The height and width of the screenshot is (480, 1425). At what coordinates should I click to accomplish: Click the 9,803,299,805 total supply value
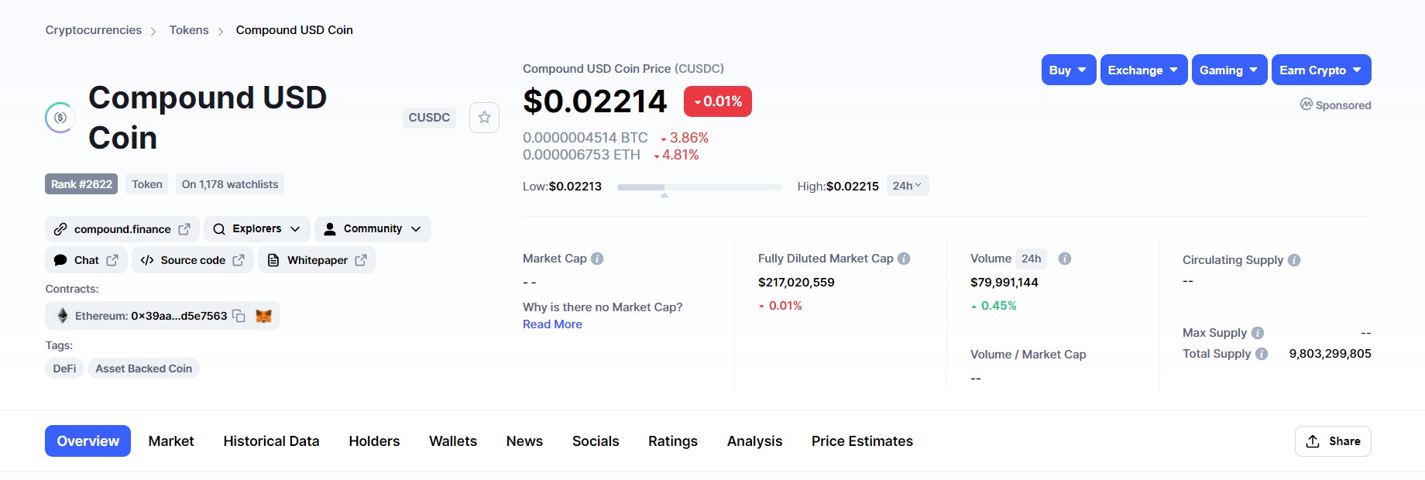(1330, 354)
